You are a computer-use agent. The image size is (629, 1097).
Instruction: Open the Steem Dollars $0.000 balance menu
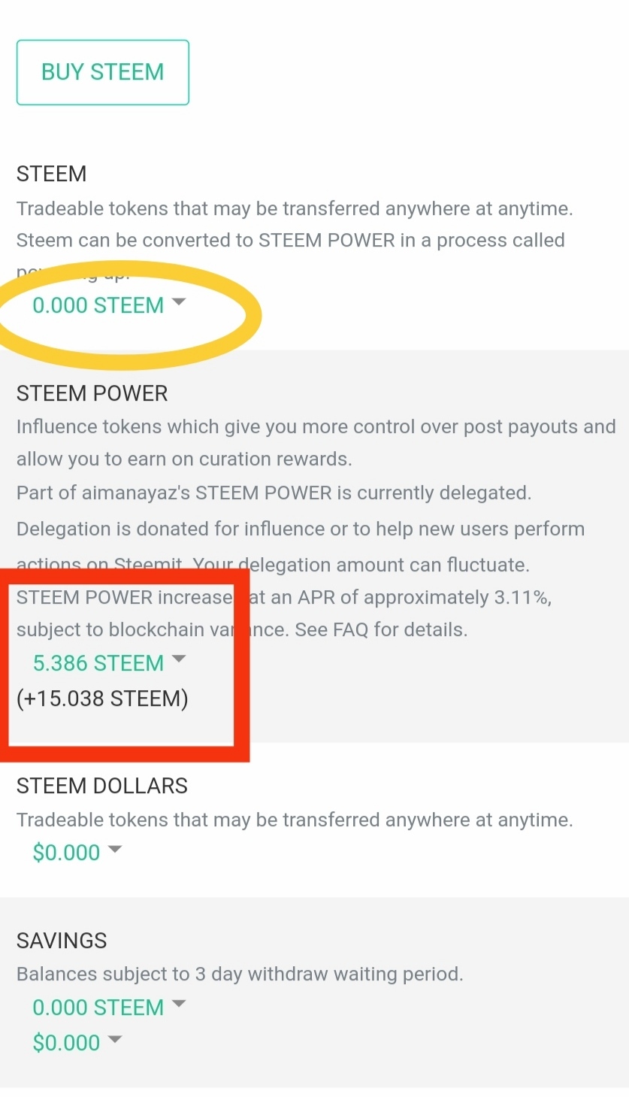coord(66,853)
